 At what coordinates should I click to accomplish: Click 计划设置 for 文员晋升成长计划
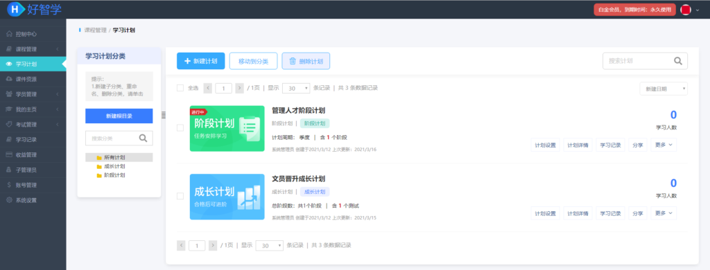(545, 213)
